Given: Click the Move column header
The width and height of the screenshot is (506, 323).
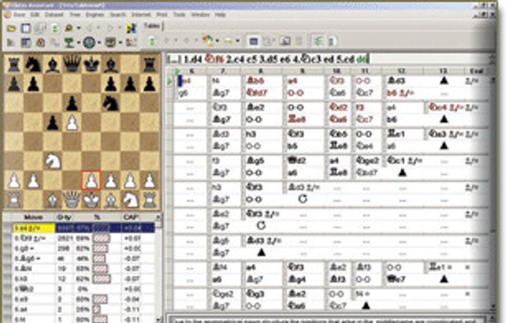Looking at the screenshot, I should click(x=34, y=217).
